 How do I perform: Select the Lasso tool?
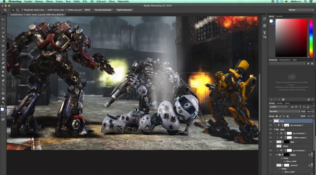point(4,28)
